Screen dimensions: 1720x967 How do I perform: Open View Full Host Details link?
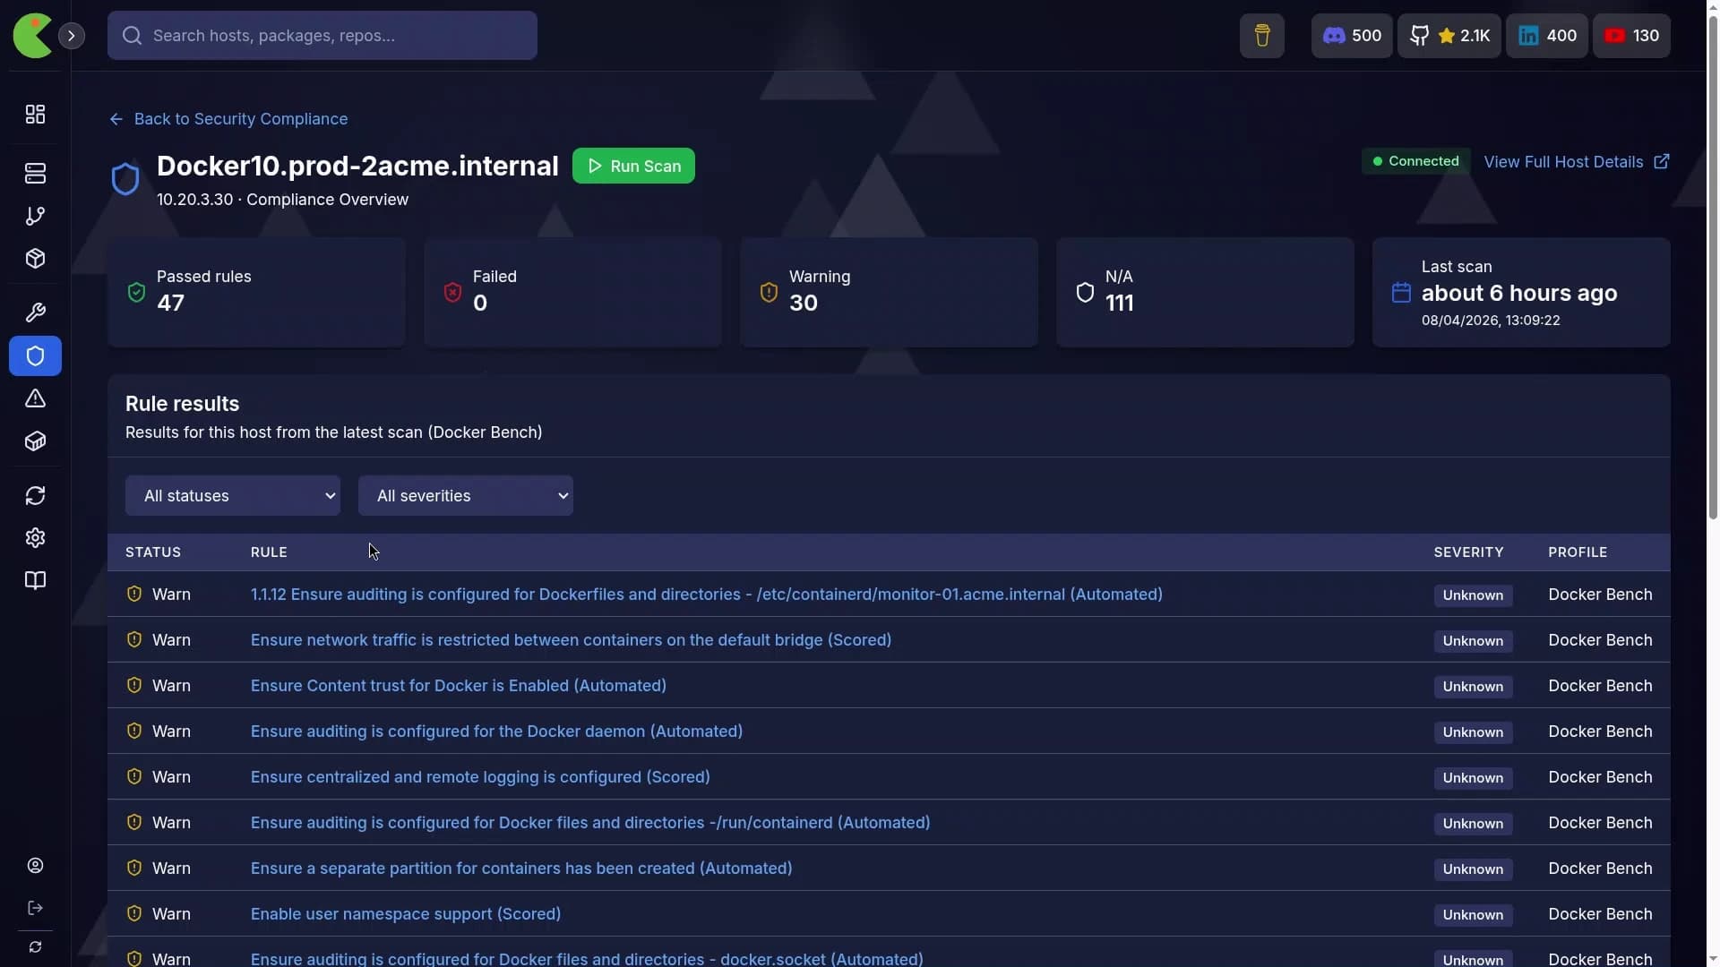(1576, 162)
